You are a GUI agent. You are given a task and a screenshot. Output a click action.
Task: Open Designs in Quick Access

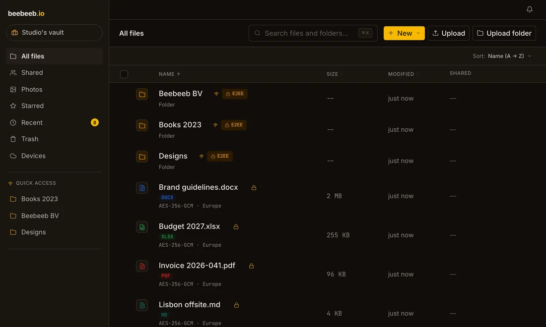pos(54,232)
